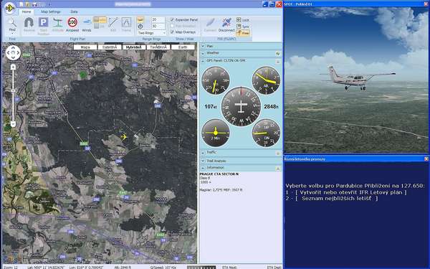
Task: Click the Reverse flight plan icon
Action: pos(29,24)
